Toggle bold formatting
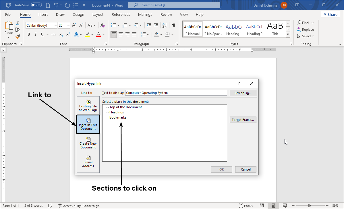344x209 pixels. click(x=28, y=34)
